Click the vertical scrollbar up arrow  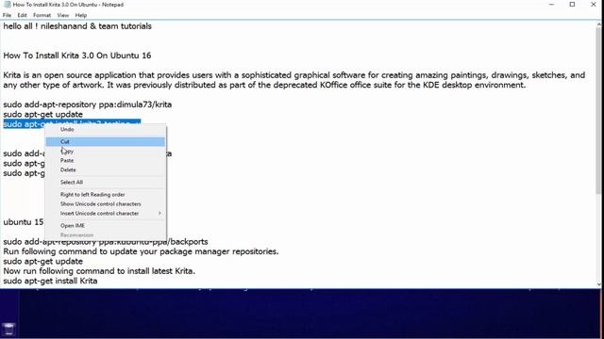coord(599,24)
